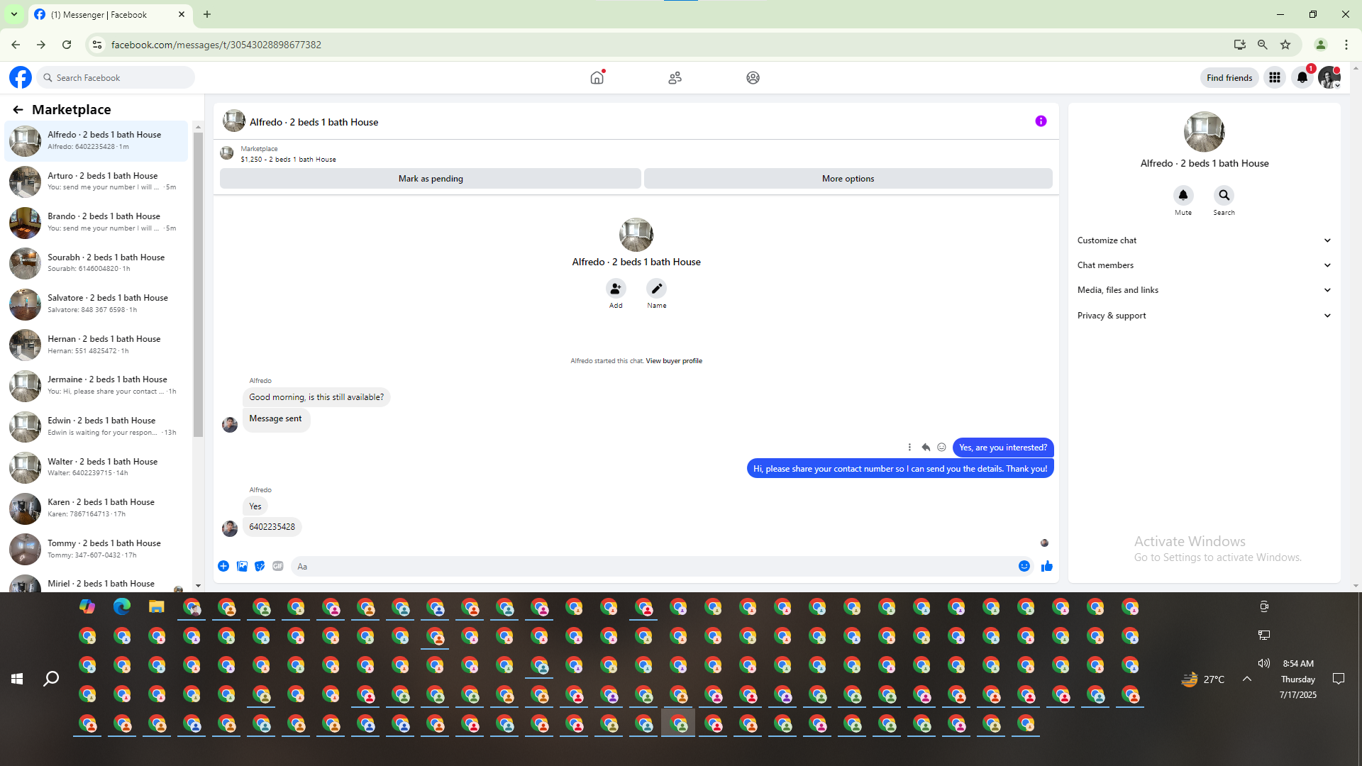Open Salvatore's conversation
Screen dimensions: 1362x766
(x=96, y=304)
